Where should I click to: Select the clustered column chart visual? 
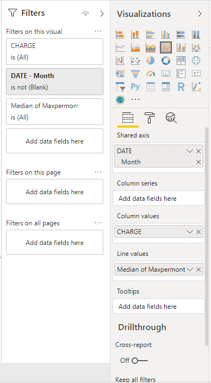point(166,34)
